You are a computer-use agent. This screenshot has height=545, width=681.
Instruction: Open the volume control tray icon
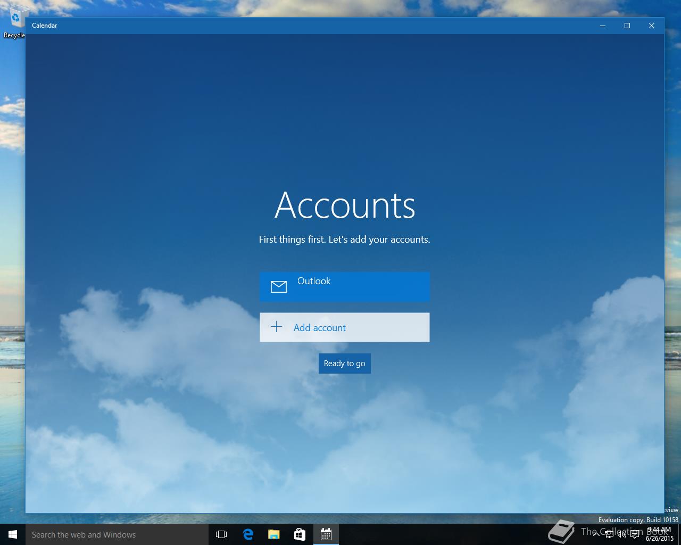(621, 534)
